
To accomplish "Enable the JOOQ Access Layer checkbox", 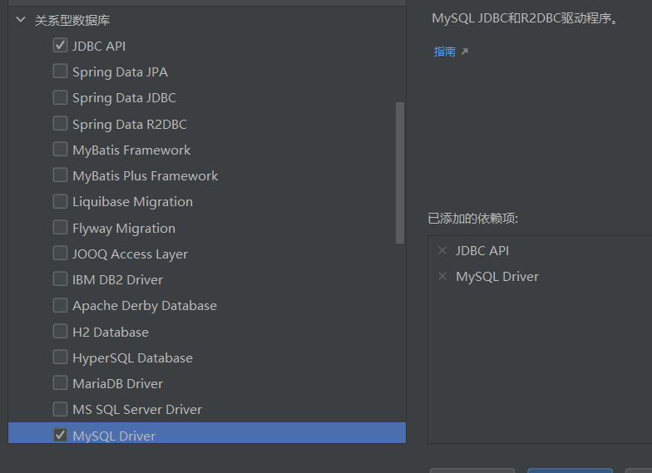I will pyautogui.click(x=60, y=253).
